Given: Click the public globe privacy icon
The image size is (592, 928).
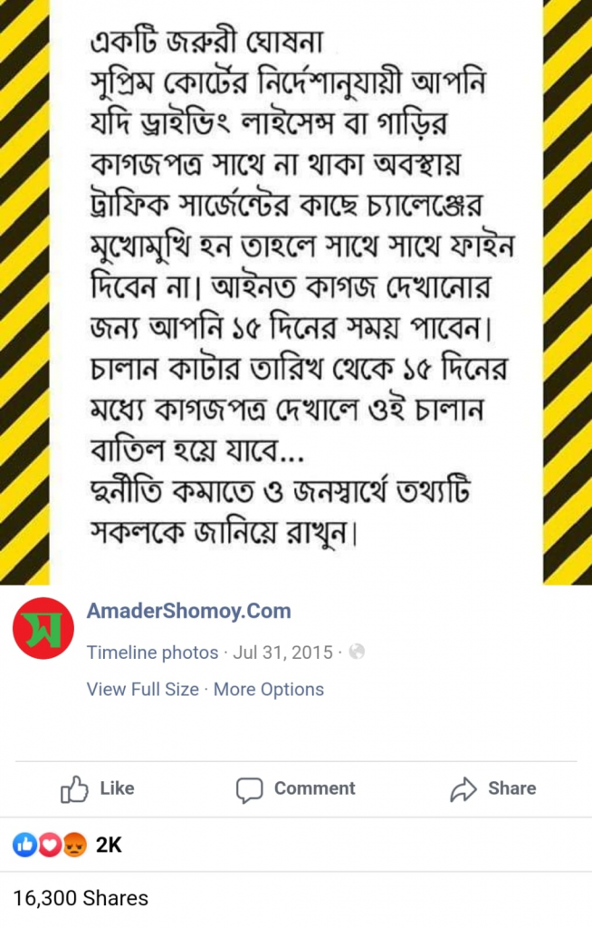Looking at the screenshot, I should (x=357, y=652).
